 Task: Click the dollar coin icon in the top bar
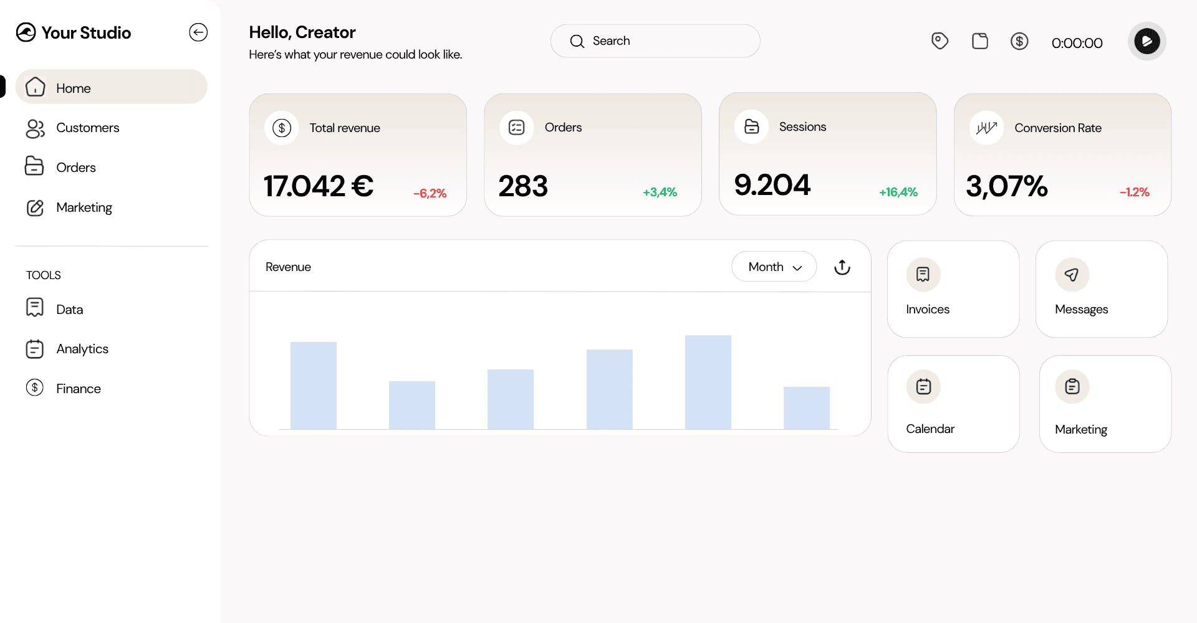(x=1019, y=41)
